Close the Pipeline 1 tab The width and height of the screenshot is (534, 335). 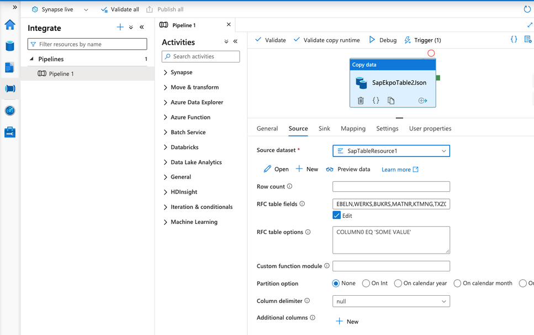[x=229, y=24]
